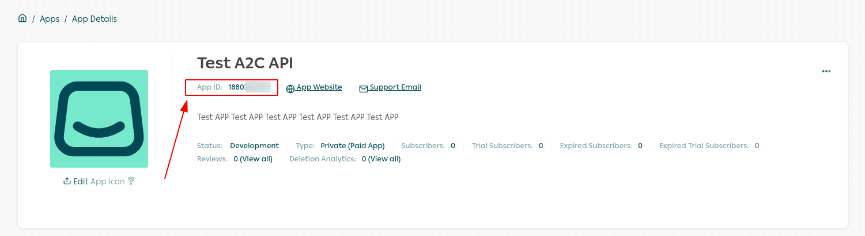
Task: View all Reviews
Action: coord(253,159)
